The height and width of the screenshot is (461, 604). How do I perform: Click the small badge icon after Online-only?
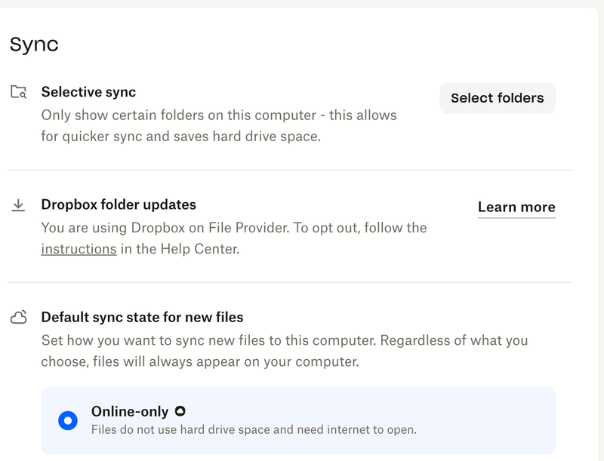180,411
